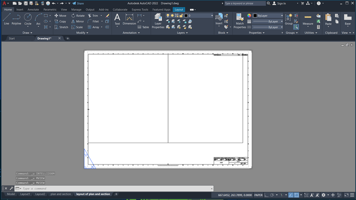Toggle PAPER space button
This screenshot has height=200, width=356.
[x=259, y=195]
